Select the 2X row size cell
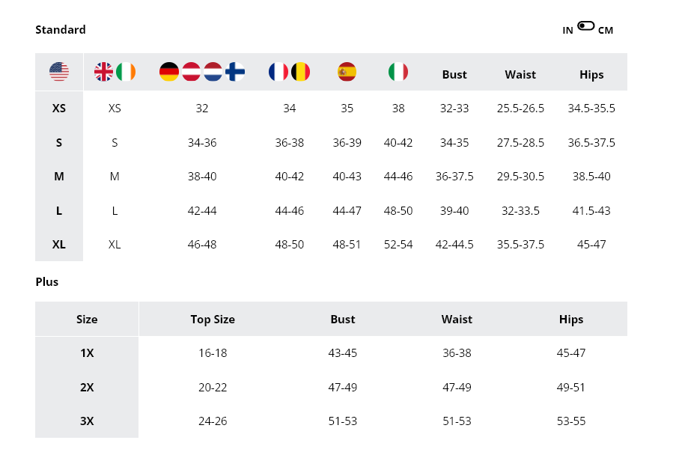This screenshot has width=685, height=458. pyautogui.click(x=87, y=388)
